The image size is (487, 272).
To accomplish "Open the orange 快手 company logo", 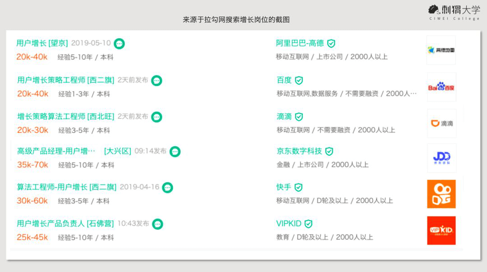I will click(x=441, y=194).
